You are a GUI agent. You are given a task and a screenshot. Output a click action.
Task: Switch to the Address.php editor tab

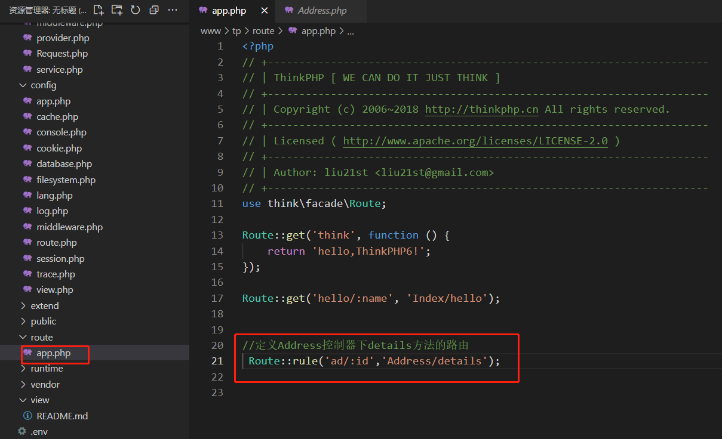coord(321,11)
